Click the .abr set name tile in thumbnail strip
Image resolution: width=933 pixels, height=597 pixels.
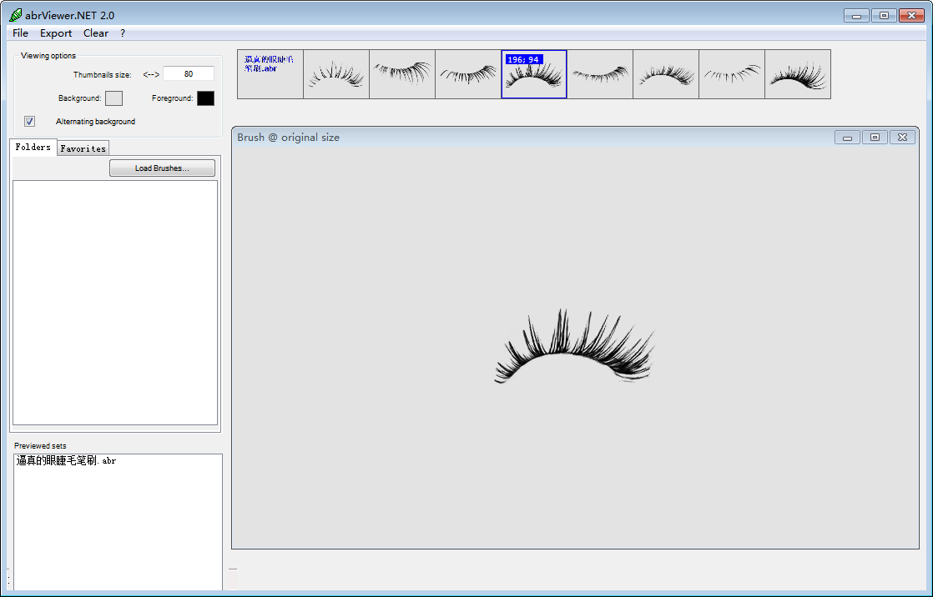[270, 74]
